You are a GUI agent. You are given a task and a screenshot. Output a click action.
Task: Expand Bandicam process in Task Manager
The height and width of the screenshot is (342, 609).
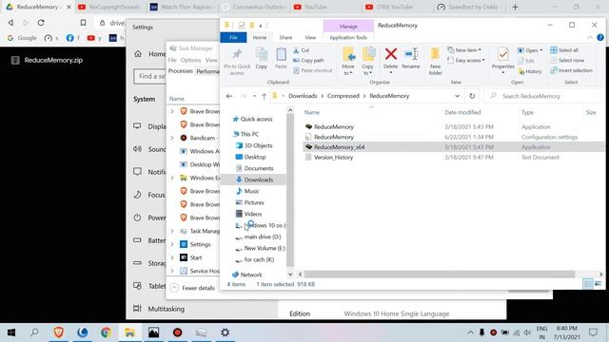tap(172, 138)
